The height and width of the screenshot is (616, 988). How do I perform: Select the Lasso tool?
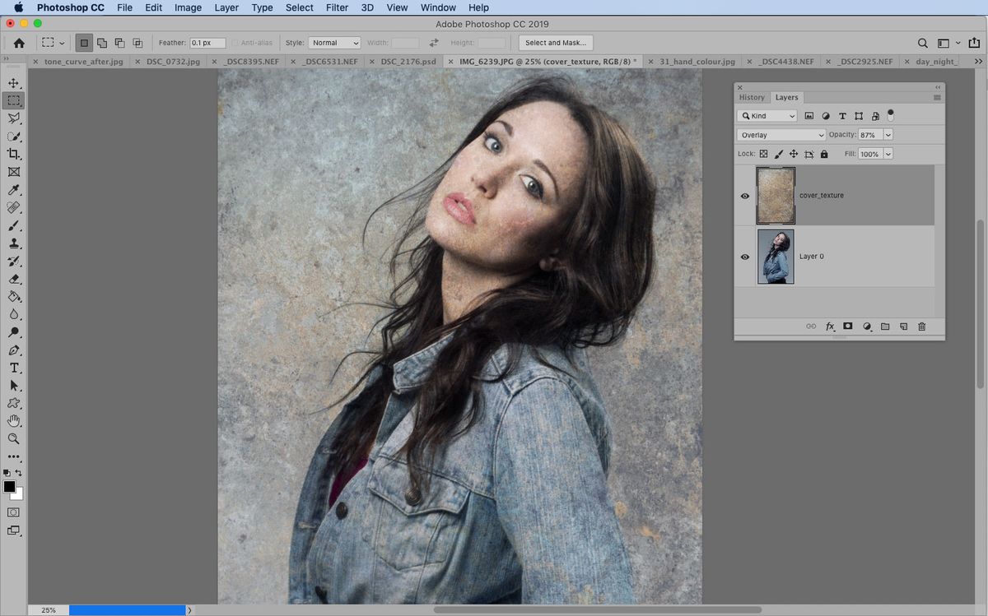[14, 118]
